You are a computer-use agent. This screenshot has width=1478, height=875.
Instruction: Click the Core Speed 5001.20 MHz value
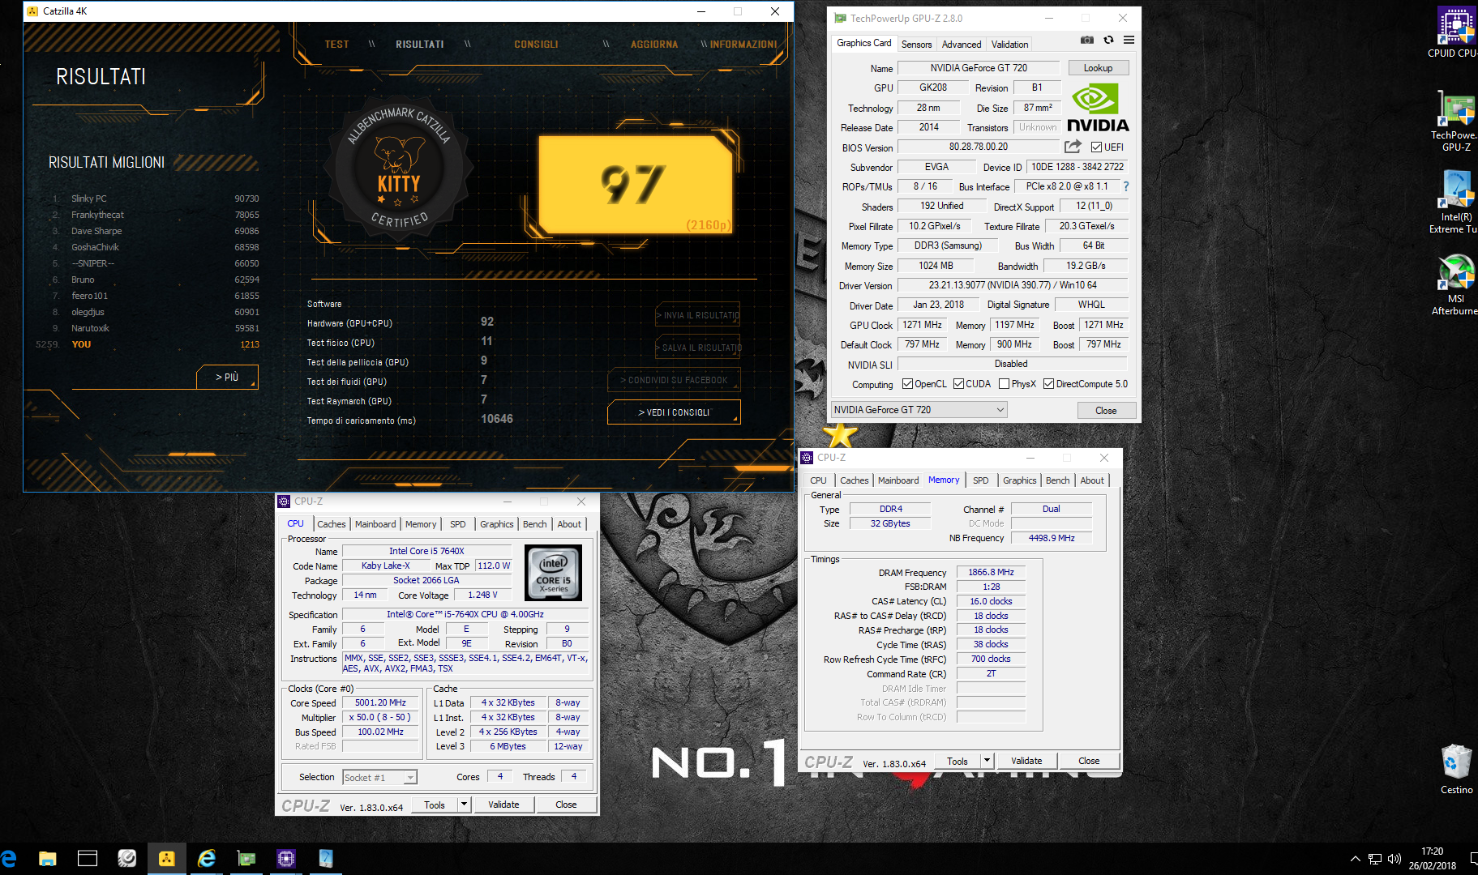click(380, 702)
